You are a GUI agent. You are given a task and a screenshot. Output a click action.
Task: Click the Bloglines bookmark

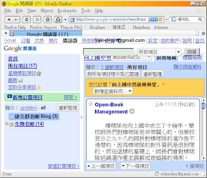(97, 27)
